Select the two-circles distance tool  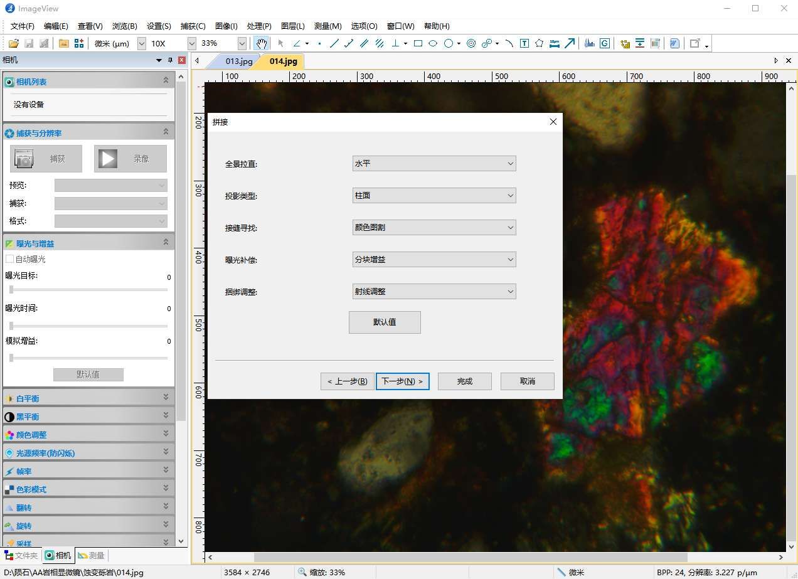tap(487, 43)
